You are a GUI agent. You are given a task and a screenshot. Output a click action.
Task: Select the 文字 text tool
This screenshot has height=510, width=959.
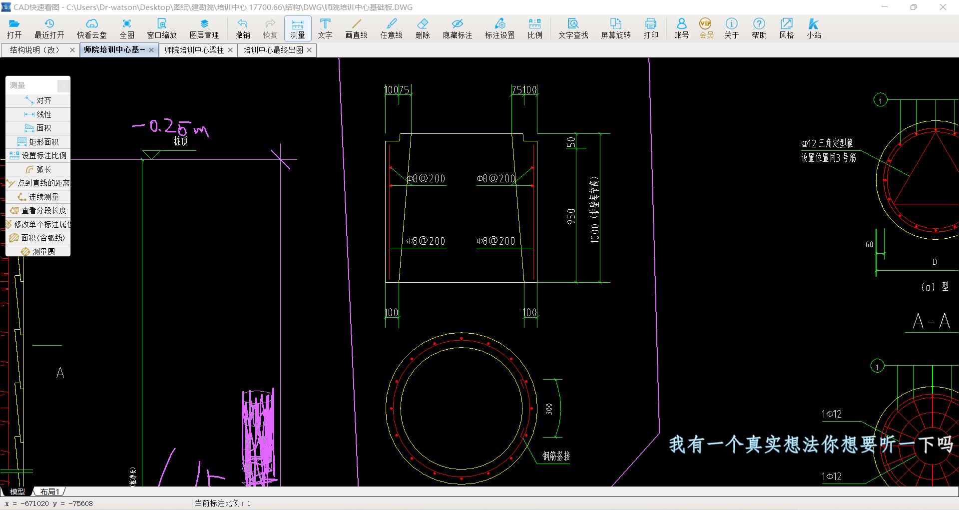tap(325, 28)
